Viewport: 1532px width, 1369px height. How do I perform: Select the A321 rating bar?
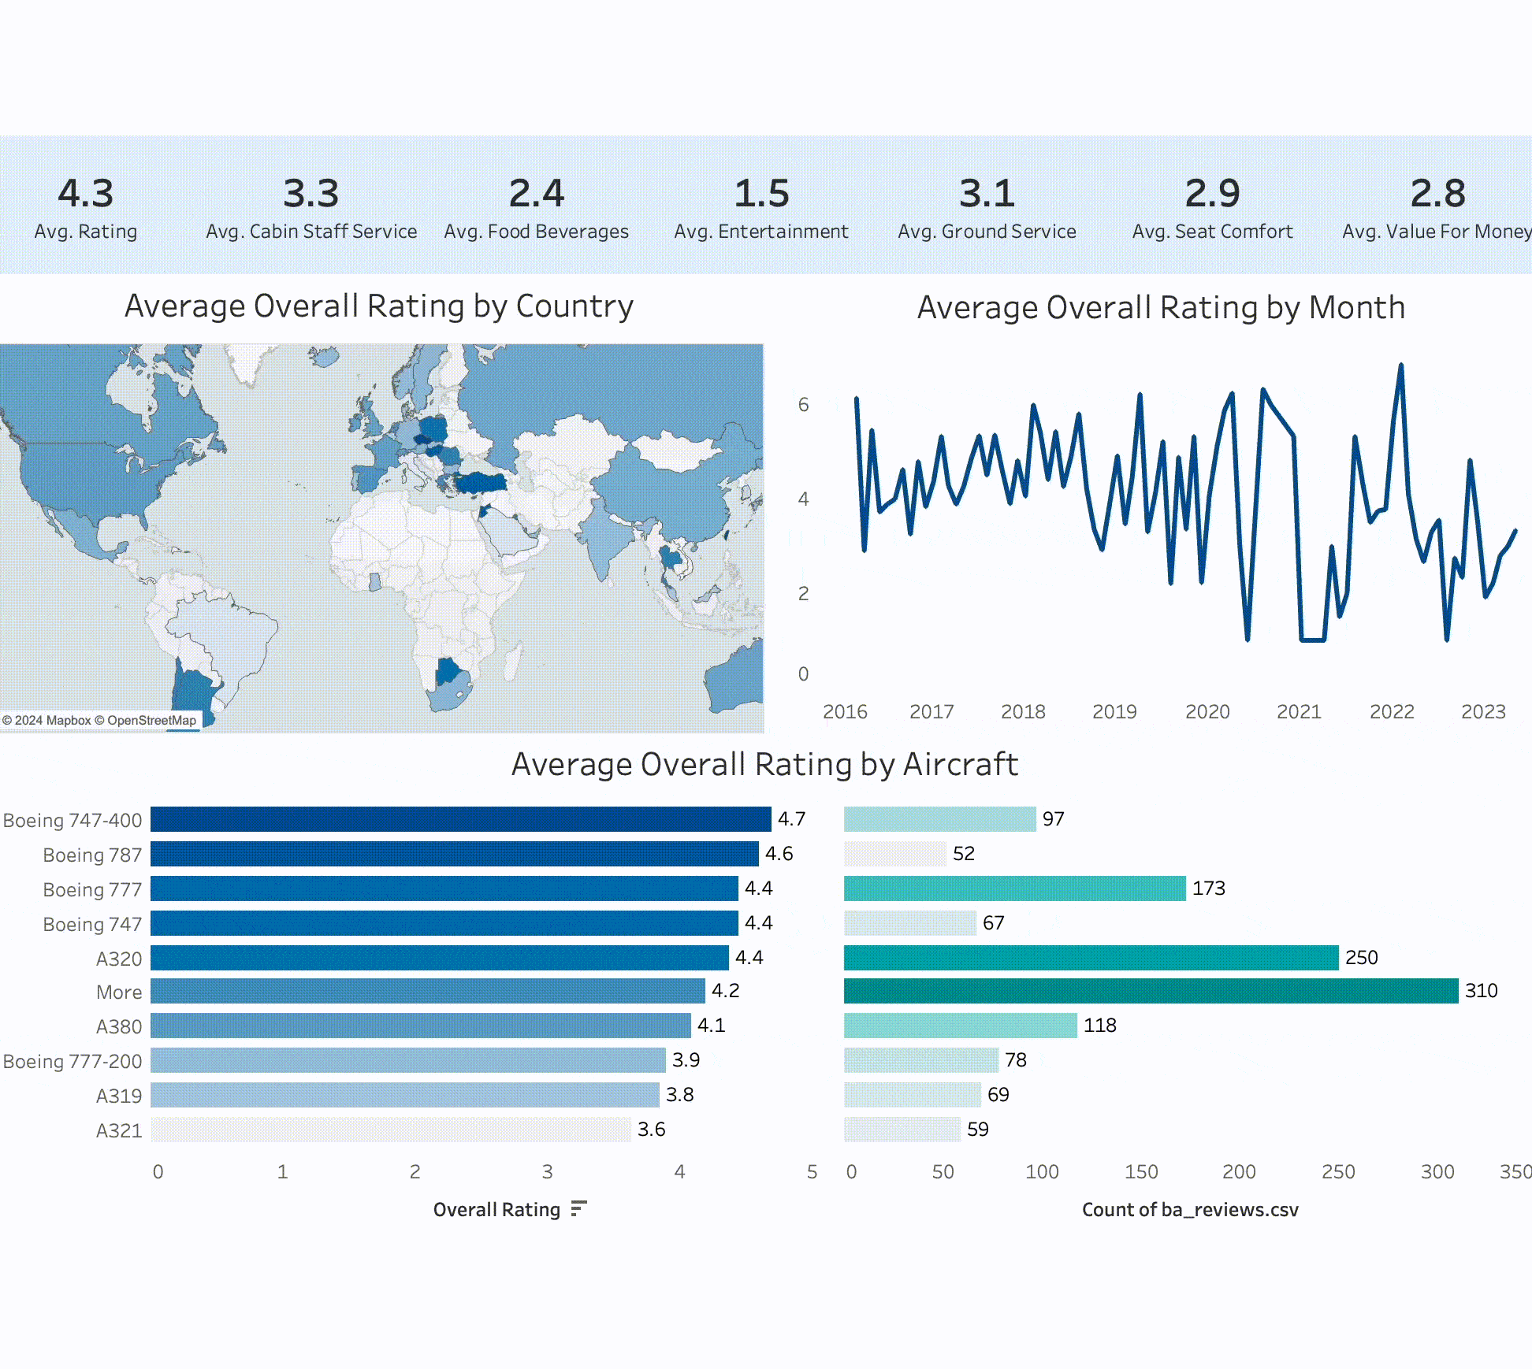391,1130
